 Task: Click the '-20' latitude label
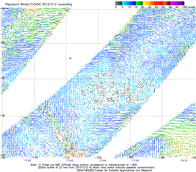[3, 9]
